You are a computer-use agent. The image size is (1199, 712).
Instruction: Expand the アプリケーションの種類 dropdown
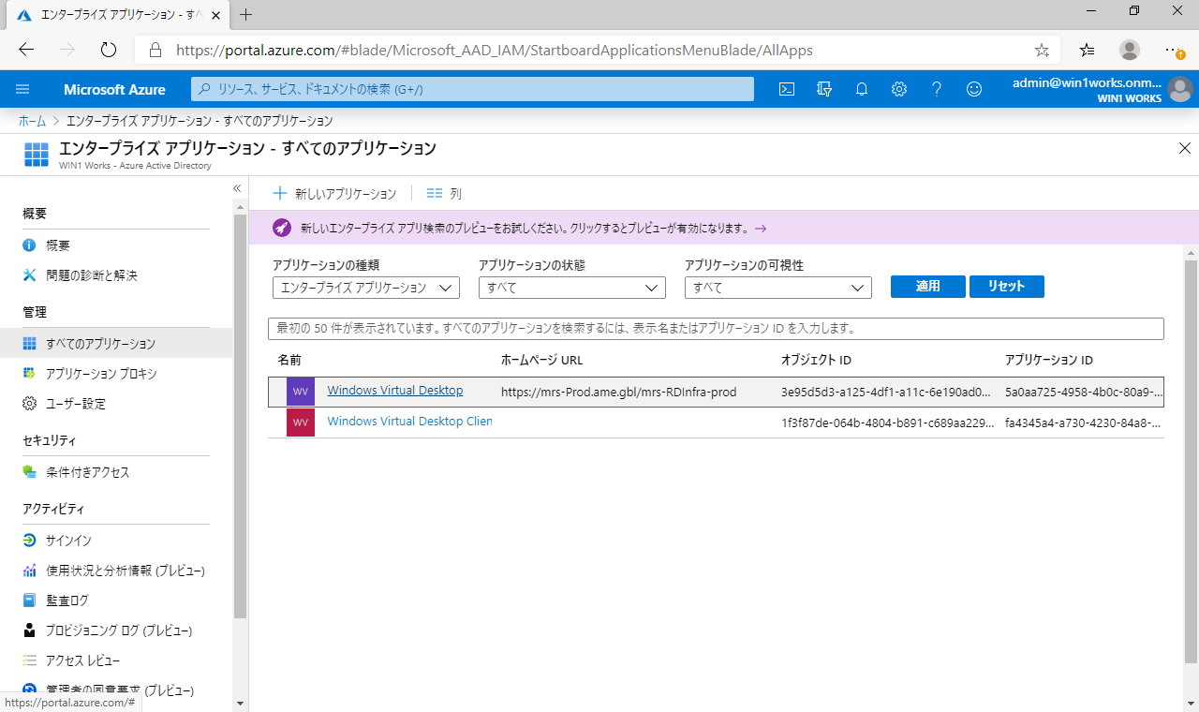point(366,288)
